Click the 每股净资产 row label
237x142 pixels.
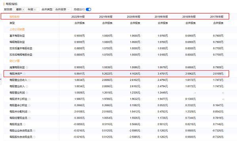point(16,74)
